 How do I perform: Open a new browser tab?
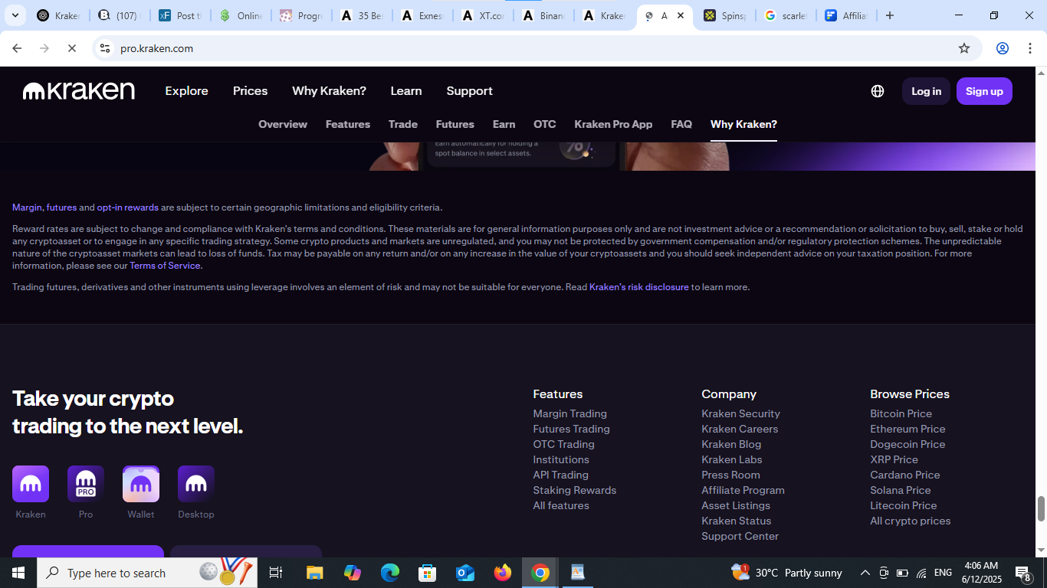(890, 15)
